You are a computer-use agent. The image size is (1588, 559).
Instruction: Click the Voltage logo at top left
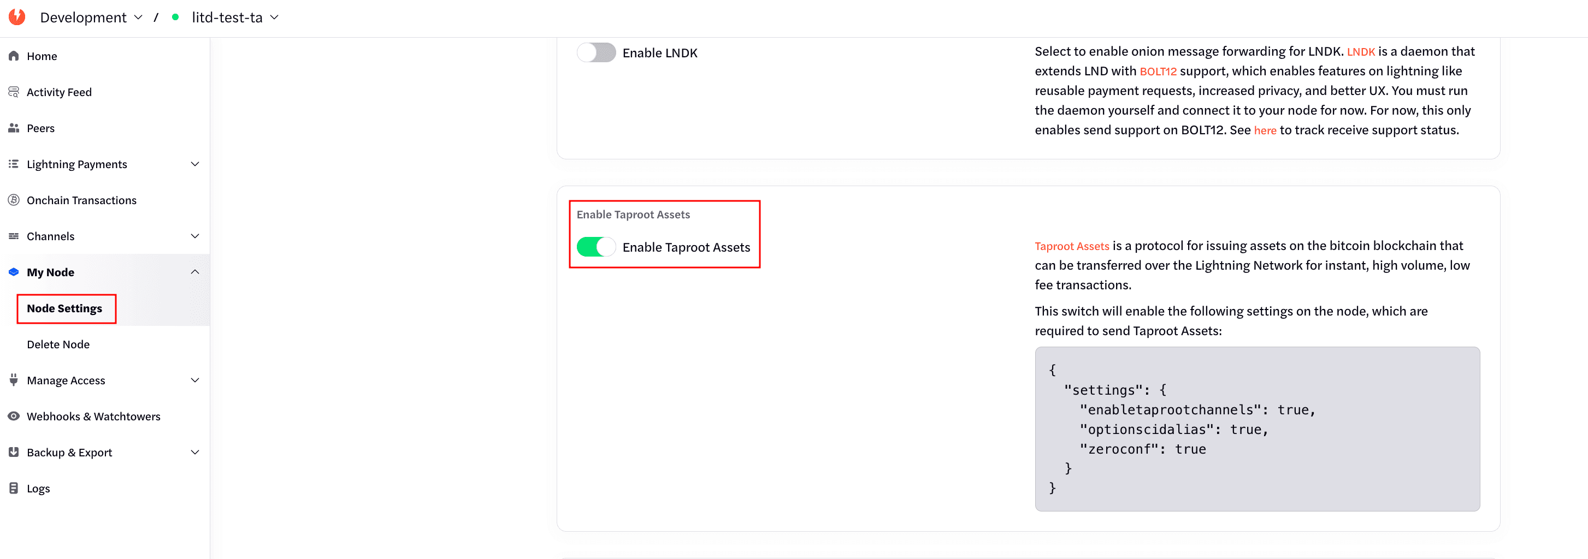click(x=17, y=16)
